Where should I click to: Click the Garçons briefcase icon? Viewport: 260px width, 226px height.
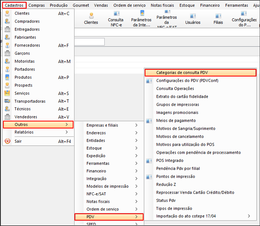pos(7,53)
